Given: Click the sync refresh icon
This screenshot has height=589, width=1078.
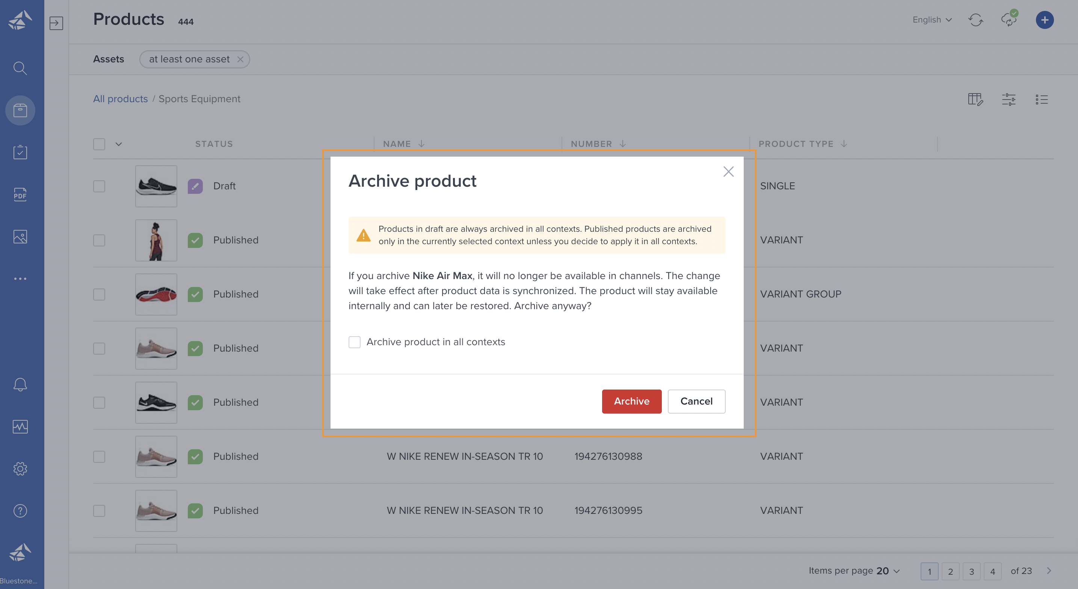Looking at the screenshot, I should click(x=975, y=20).
